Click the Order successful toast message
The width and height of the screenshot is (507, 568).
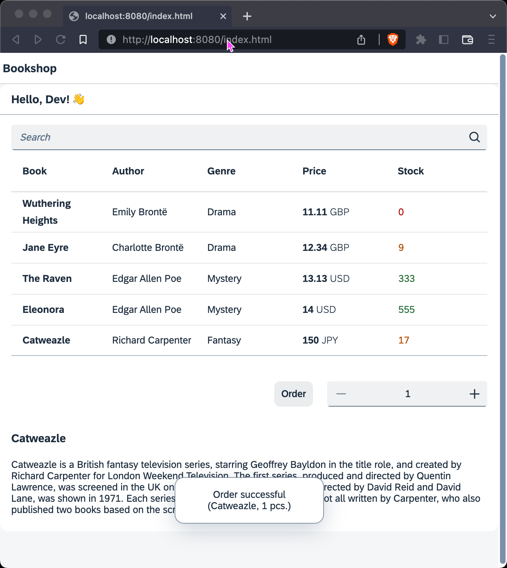(x=249, y=500)
